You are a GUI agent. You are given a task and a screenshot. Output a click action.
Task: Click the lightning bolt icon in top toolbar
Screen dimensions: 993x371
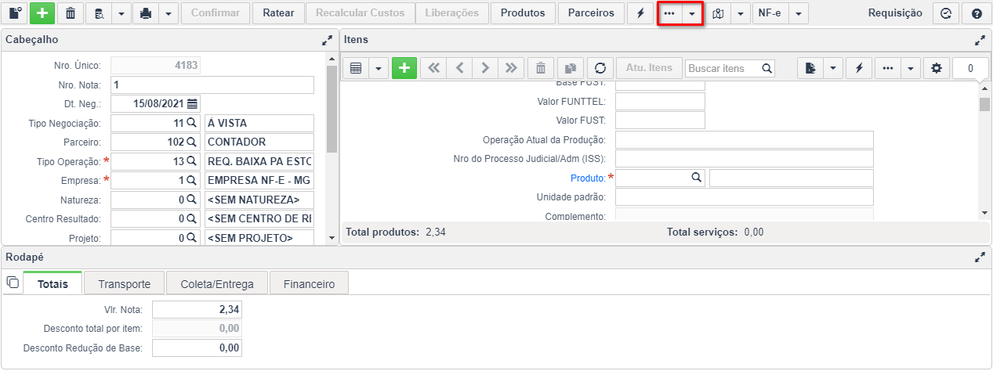[x=640, y=13]
